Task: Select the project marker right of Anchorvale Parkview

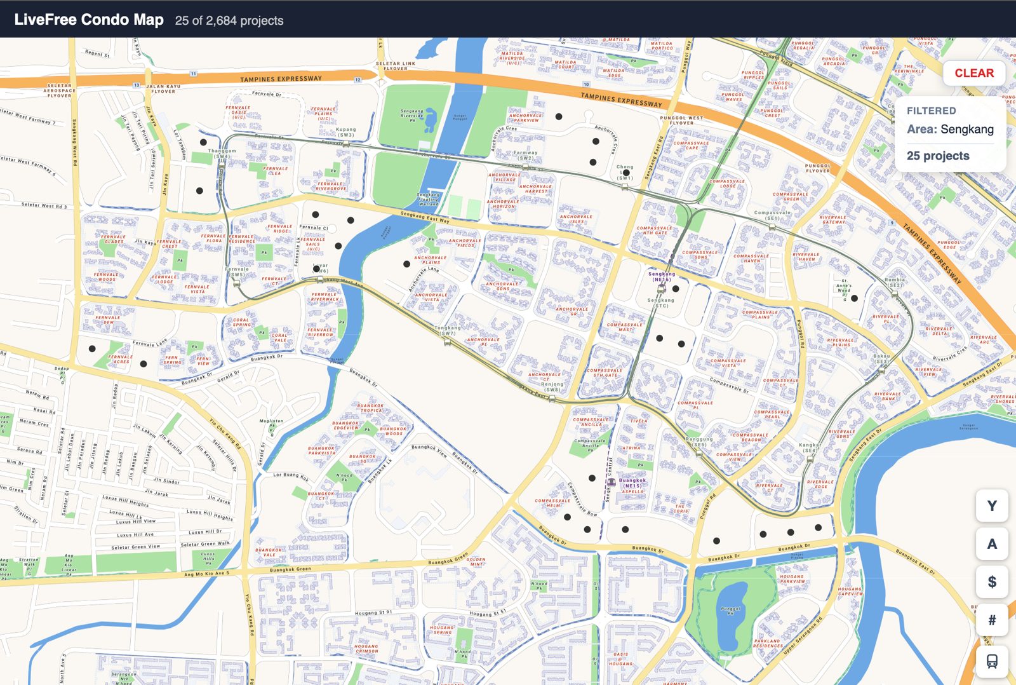Action: pyautogui.click(x=559, y=116)
